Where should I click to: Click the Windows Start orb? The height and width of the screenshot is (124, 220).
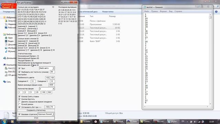tap(4, 122)
